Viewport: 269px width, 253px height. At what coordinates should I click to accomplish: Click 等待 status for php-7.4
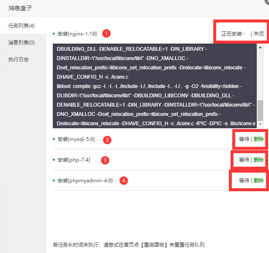pos(244,159)
